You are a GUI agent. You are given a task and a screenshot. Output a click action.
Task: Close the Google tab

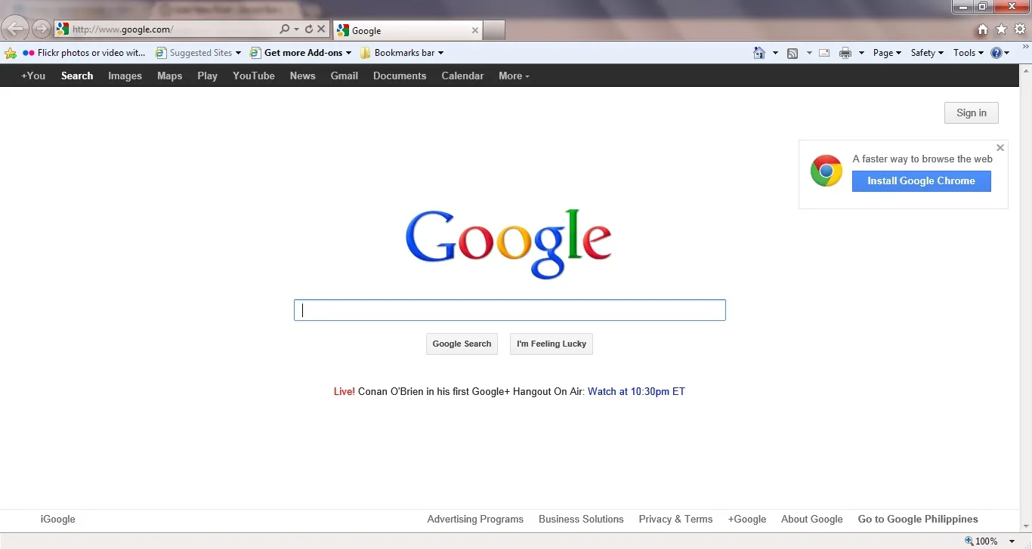point(475,30)
